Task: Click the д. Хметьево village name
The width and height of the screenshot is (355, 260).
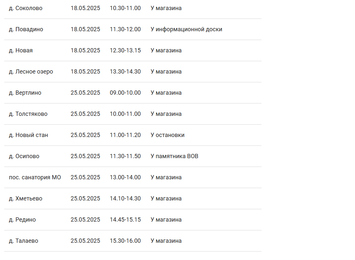Action: 26,198
